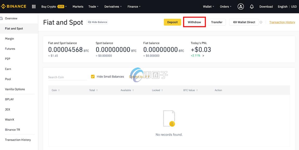The height and width of the screenshot is (150, 299).
Task: Click the Binance logo
Action: coord(14,6)
